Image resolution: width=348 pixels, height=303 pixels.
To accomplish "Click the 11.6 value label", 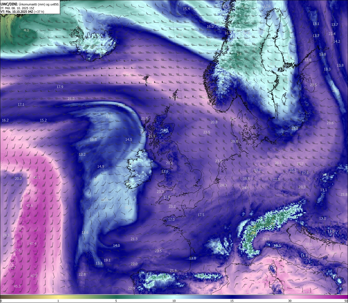I will [85, 232].
